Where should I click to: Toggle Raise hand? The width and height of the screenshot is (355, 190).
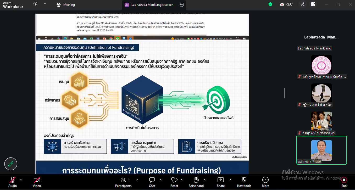pyautogui.click(x=196, y=182)
